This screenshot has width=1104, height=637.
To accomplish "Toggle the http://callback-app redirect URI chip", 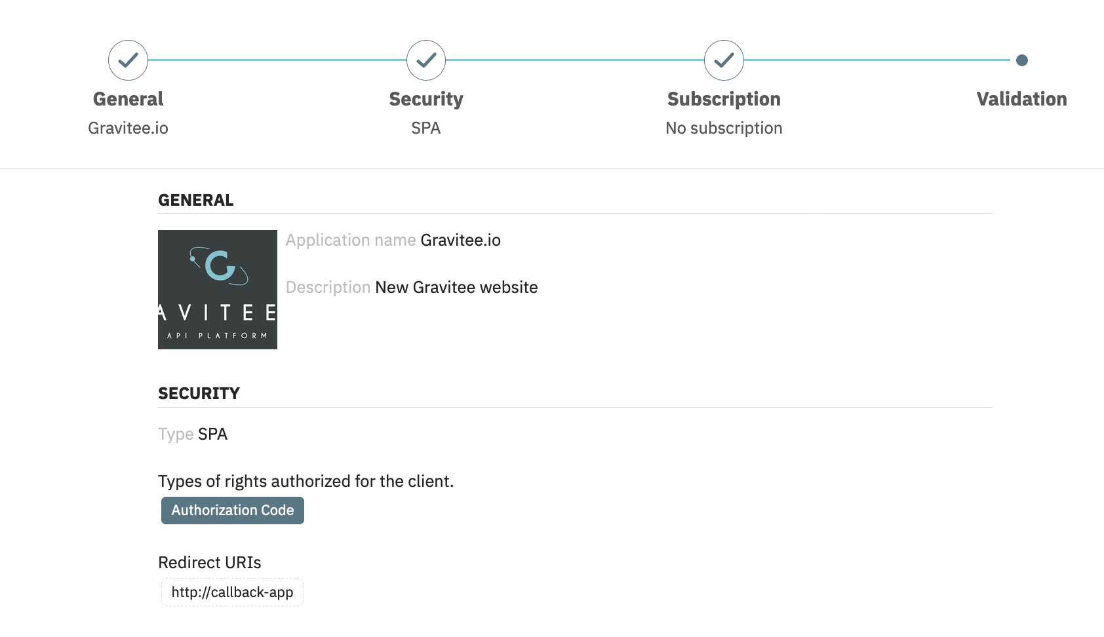I will point(232,592).
